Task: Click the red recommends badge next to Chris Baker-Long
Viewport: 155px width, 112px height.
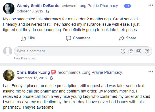Action: pos(53,72)
